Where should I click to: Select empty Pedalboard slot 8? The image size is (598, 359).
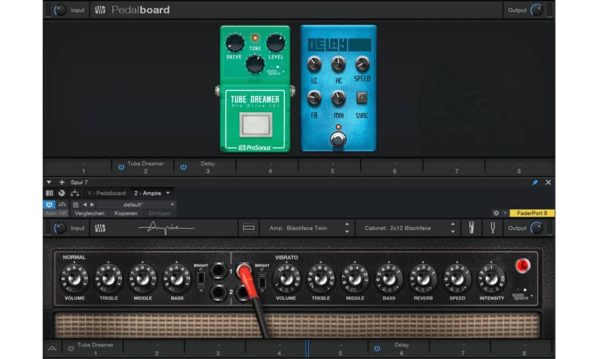tap(519, 167)
